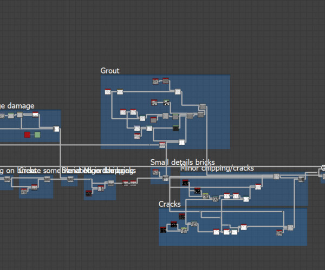Select the green-header grey node in damage frame
Image resolution: width=325 pixels, height=270 pixels.
(11, 116)
